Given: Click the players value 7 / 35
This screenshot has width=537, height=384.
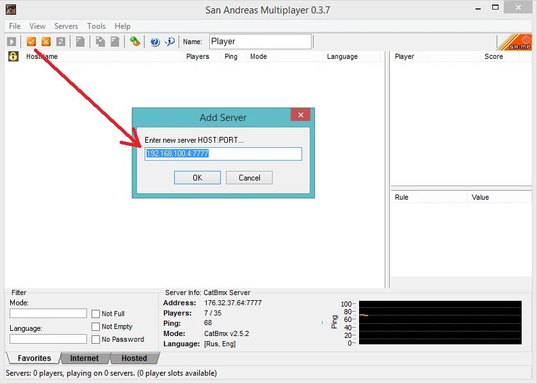Looking at the screenshot, I should pyautogui.click(x=212, y=313).
